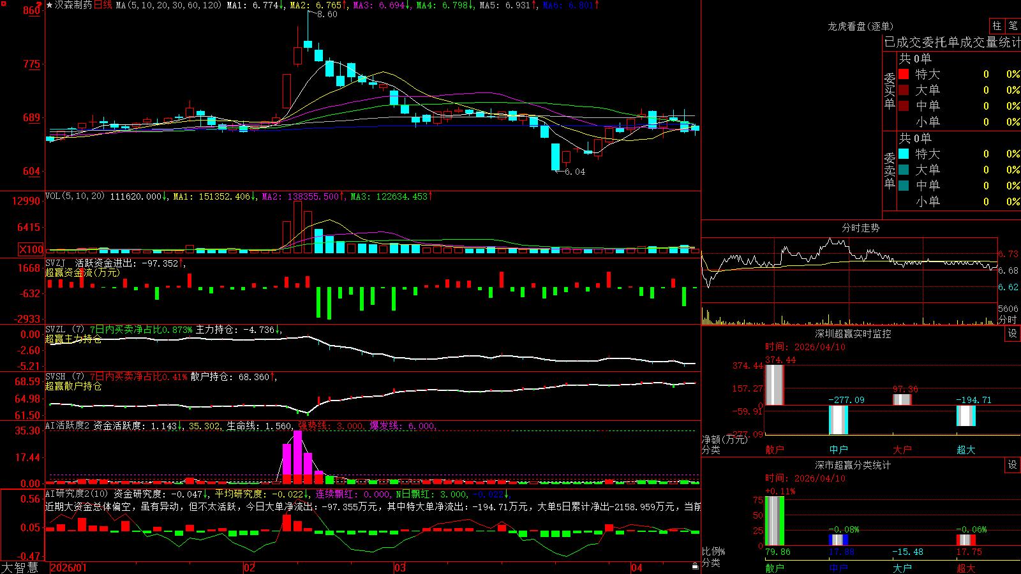Click the 小单 row under 委买单
Viewport: 1021px width, 574px height.
[959, 121]
